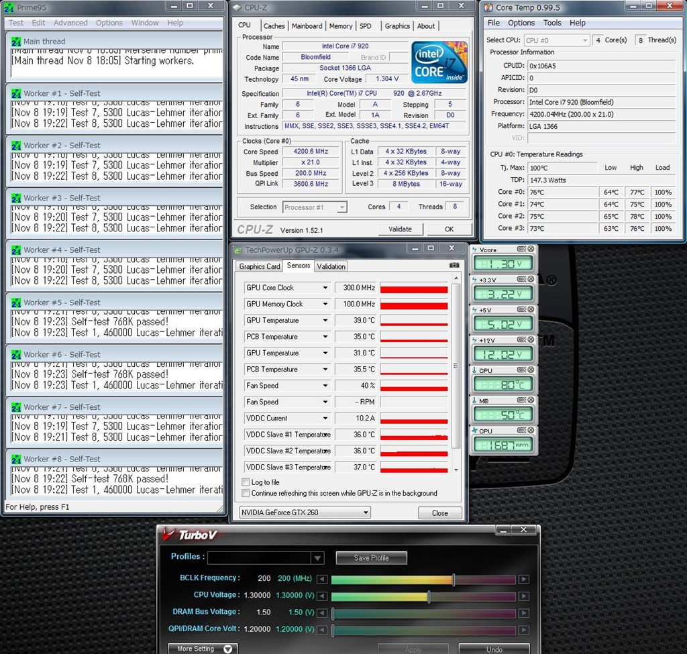The width and height of the screenshot is (687, 654).
Task: Close the CPU fan RPM widget
Action: (531, 430)
